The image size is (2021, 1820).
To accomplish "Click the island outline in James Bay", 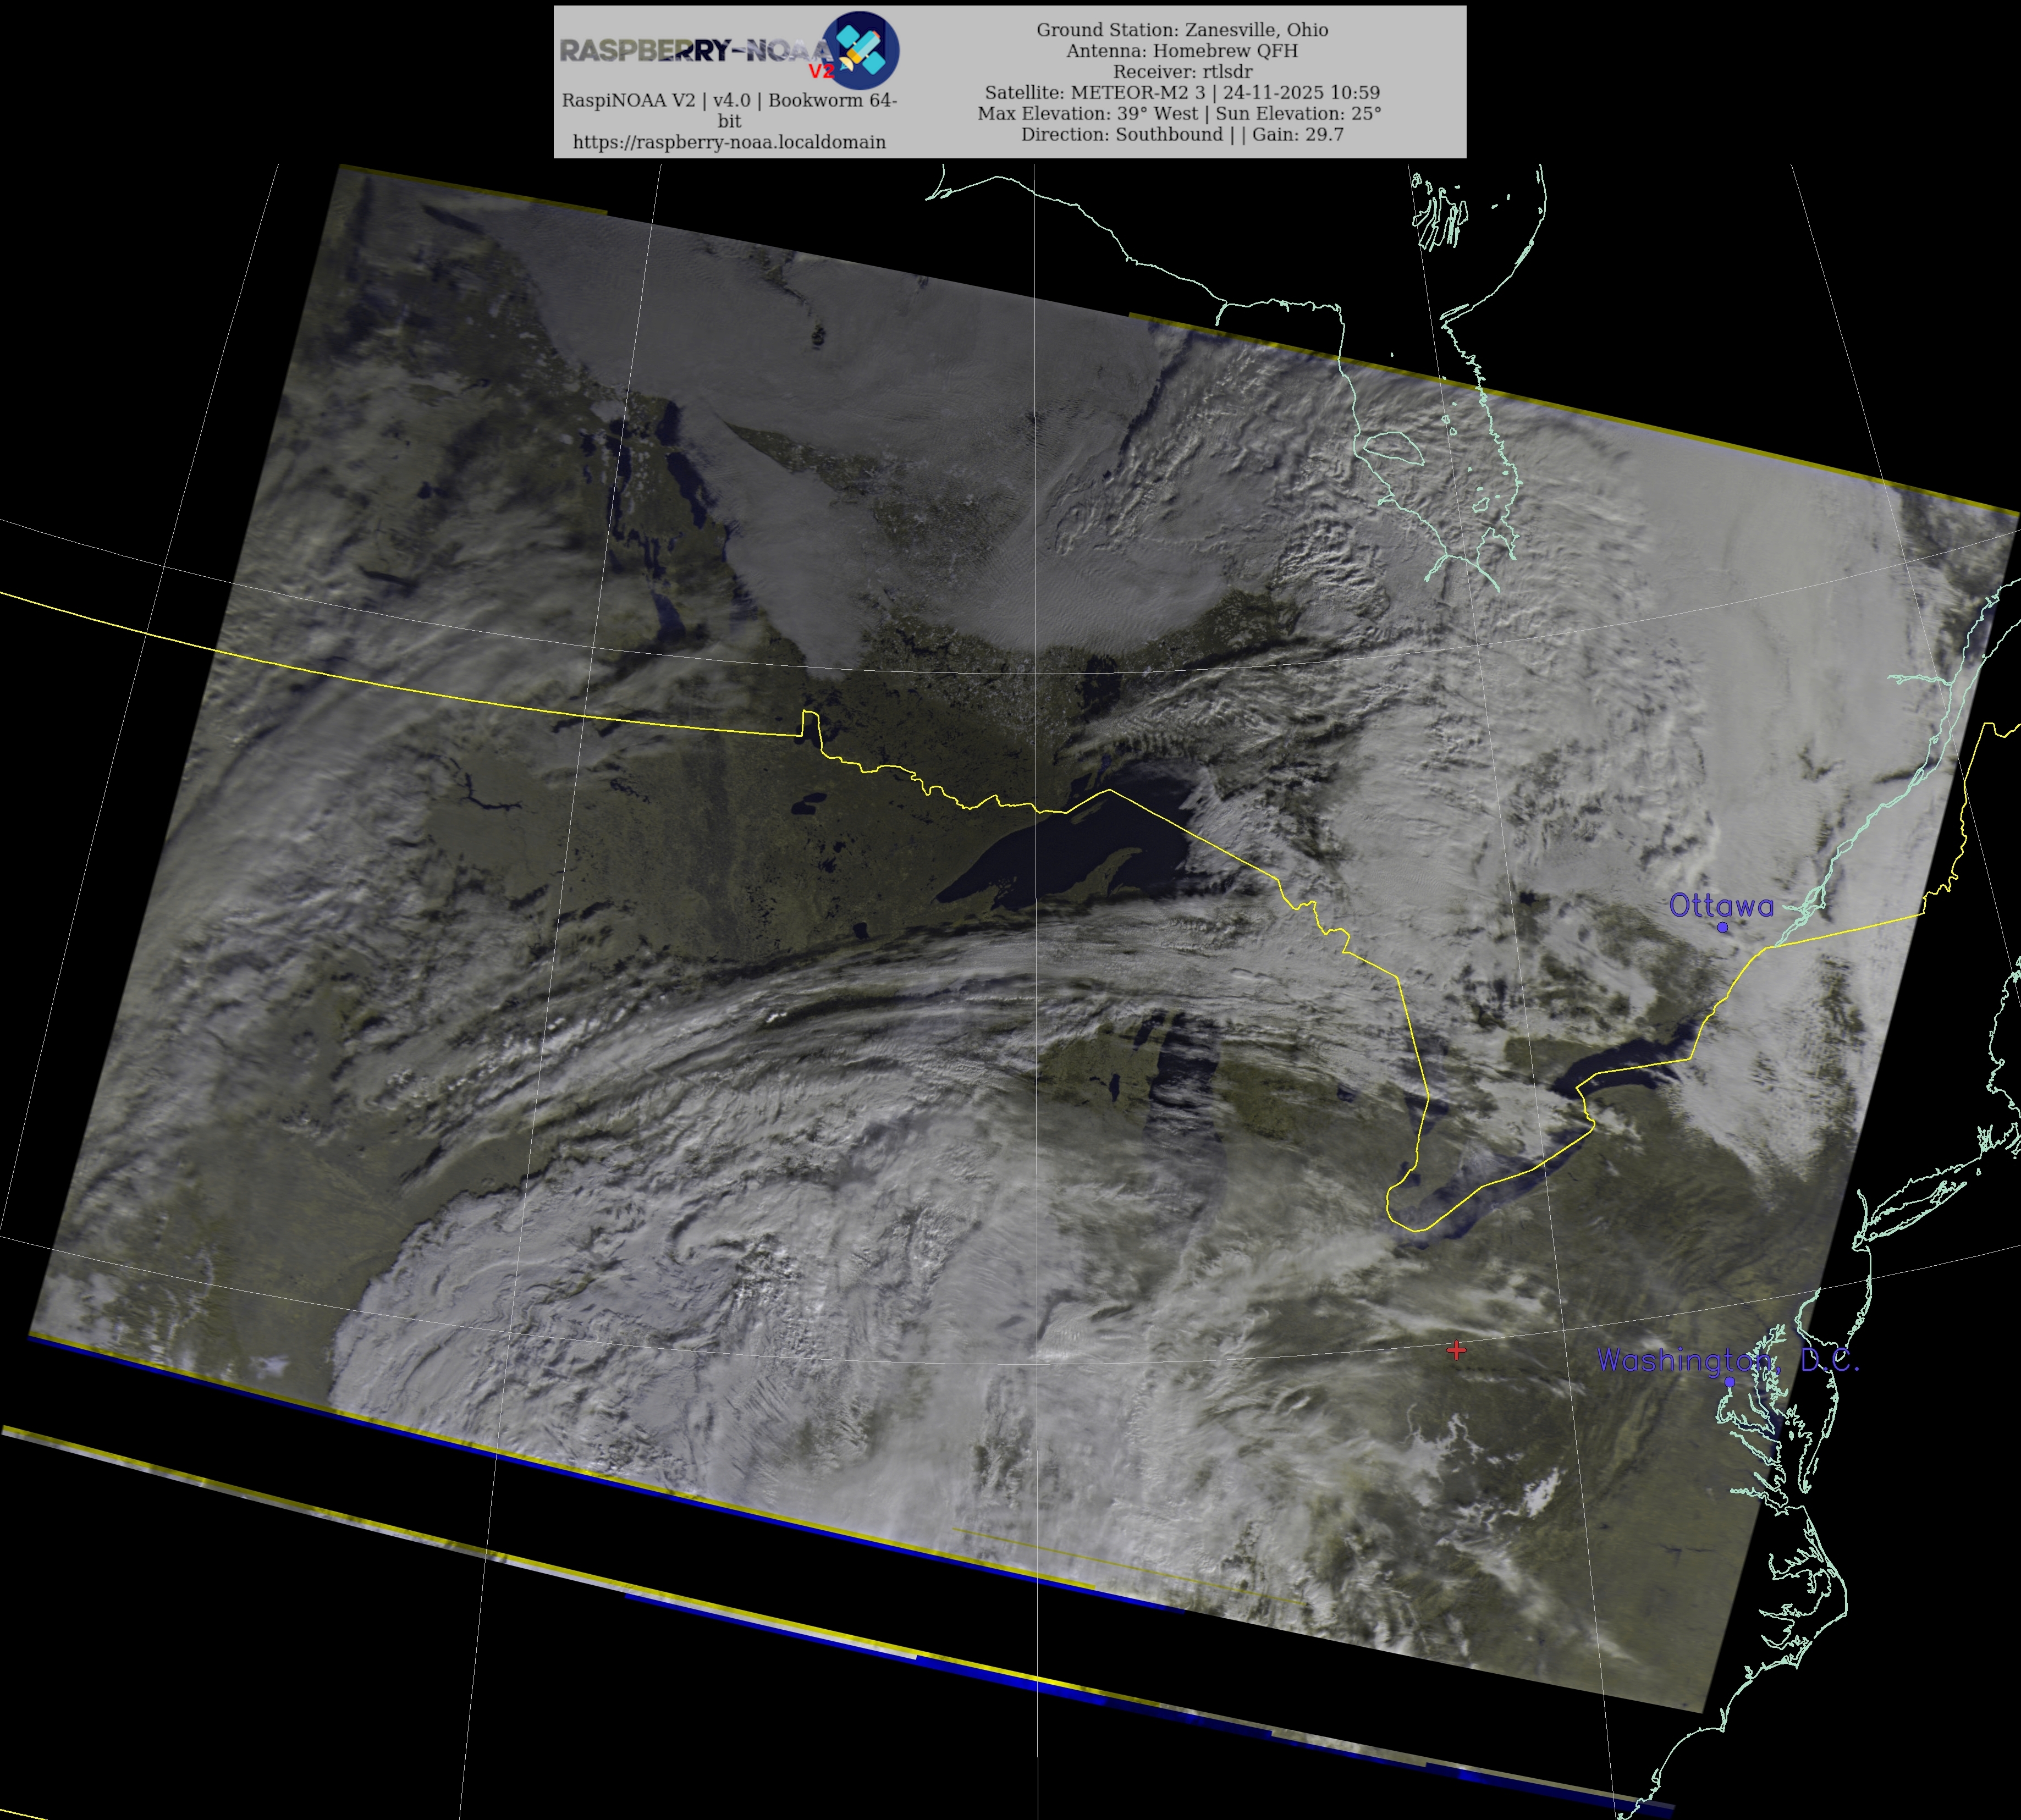I will 1392,447.
